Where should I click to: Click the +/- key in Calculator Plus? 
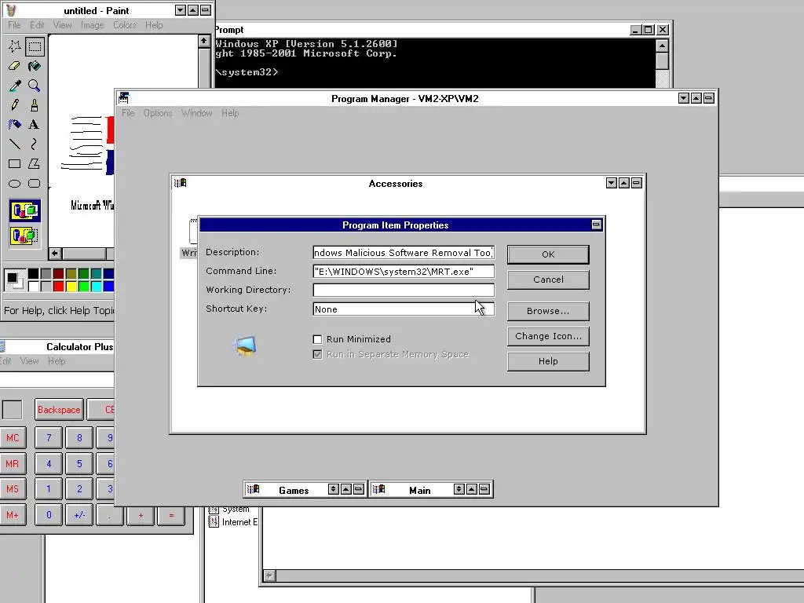click(79, 515)
